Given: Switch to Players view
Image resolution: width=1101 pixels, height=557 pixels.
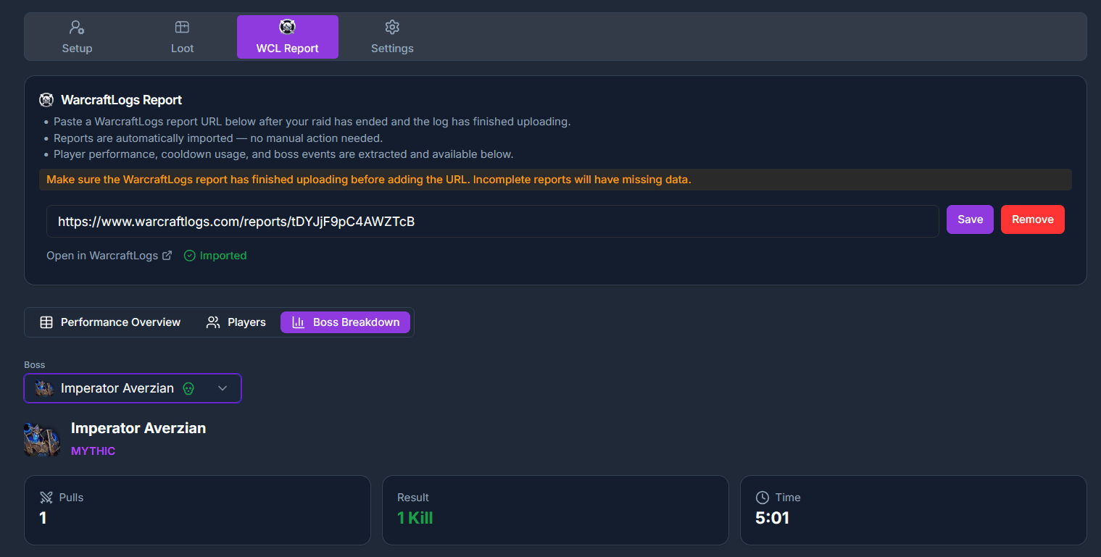Looking at the screenshot, I should [x=236, y=322].
